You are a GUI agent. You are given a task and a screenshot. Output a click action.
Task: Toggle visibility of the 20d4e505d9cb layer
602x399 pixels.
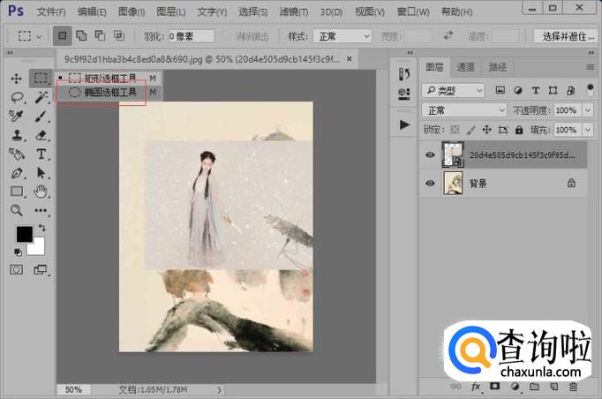pos(430,154)
